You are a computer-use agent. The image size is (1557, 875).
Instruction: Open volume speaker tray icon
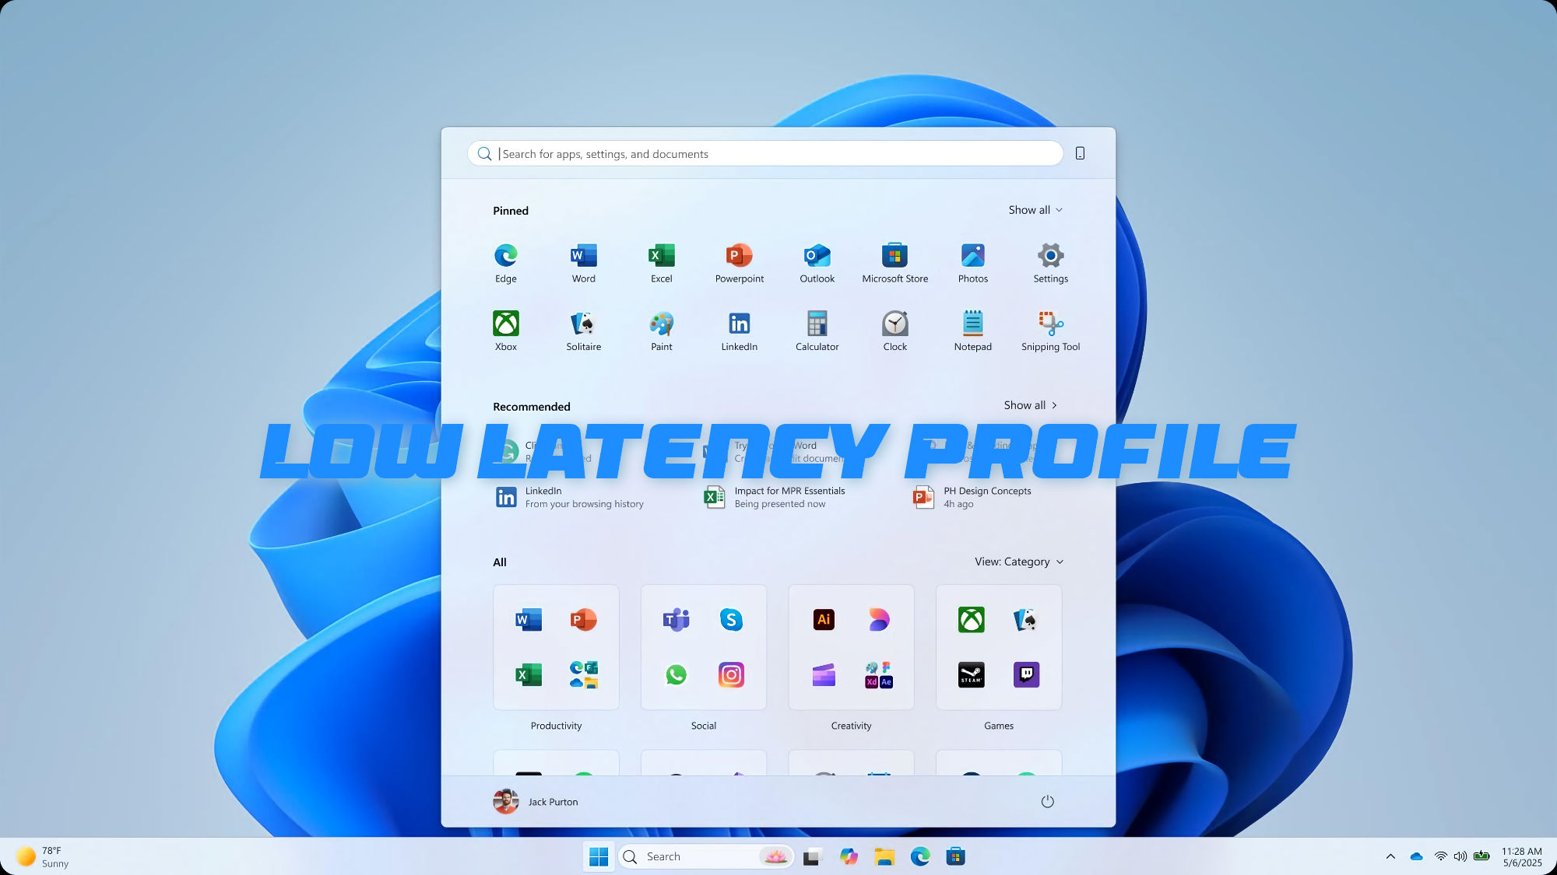coord(1460,856)
